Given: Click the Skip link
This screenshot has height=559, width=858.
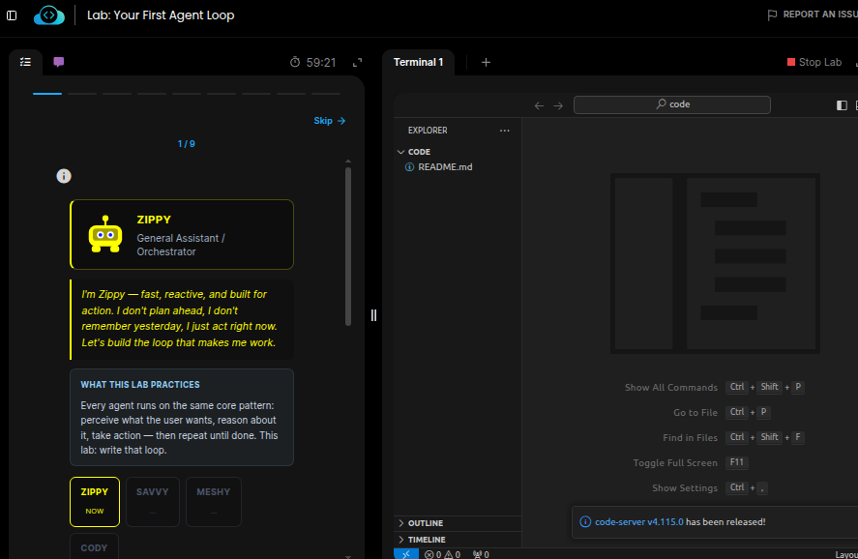Looking at the screenshot, I should click(330, 121).
